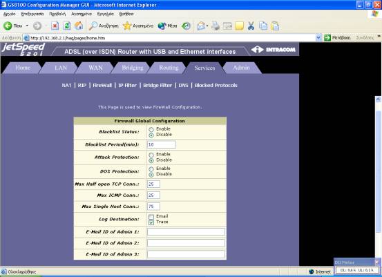Viewport: 382px width, 277px height.
Task: Expand the address bar dropdown arrow
Action: [x=318, y=38]
